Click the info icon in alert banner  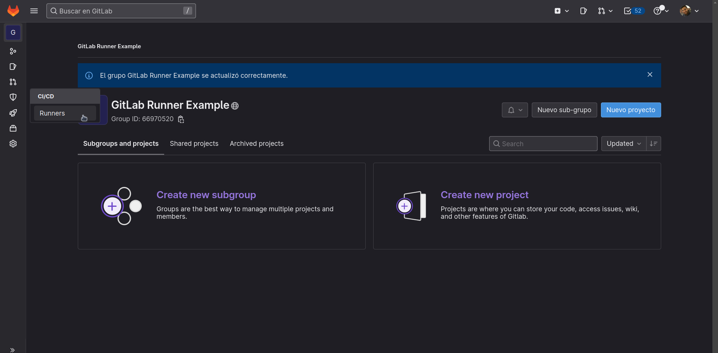point(89,76)
